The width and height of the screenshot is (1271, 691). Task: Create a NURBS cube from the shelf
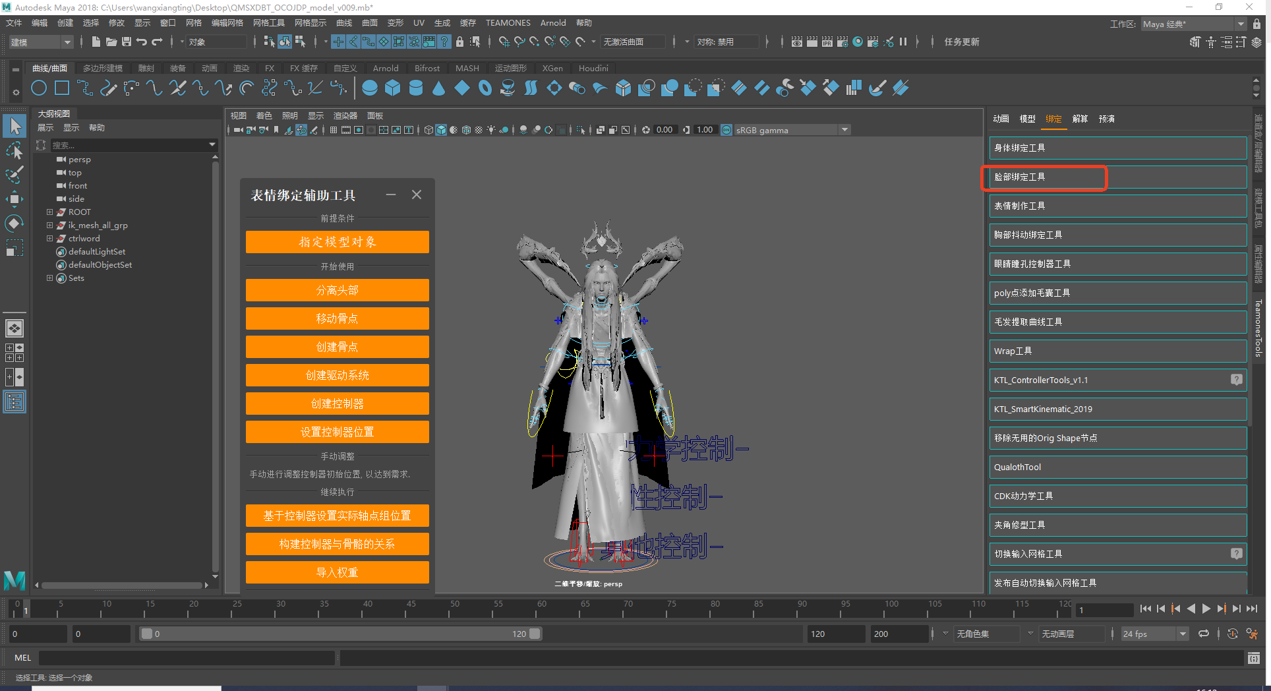pos(393,88)
